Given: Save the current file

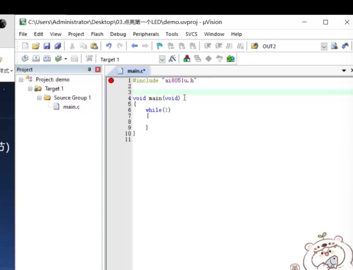Looking at the screenshot, I should tap(47, 46).
